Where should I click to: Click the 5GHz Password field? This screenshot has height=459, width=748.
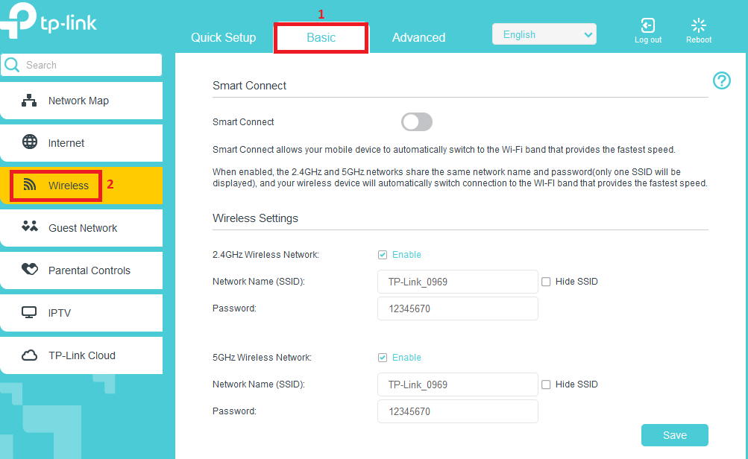(x=457, y=411)
